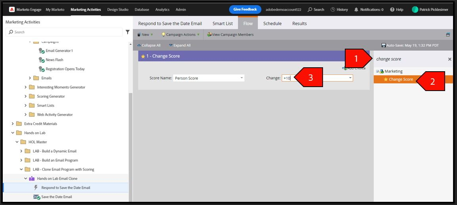Click the Marketing category icon

382,71
